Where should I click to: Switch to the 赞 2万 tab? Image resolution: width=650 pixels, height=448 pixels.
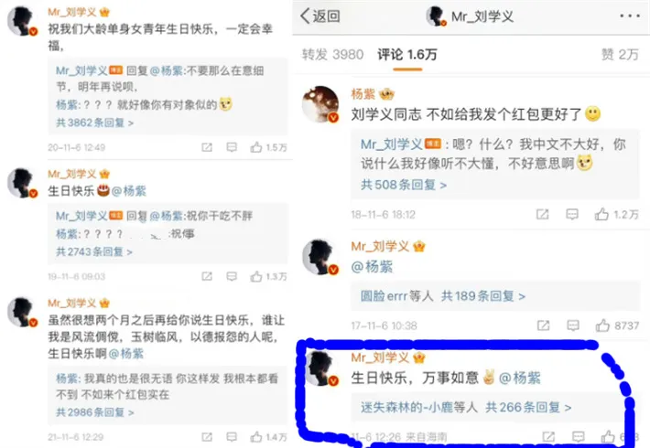point(620,54)
